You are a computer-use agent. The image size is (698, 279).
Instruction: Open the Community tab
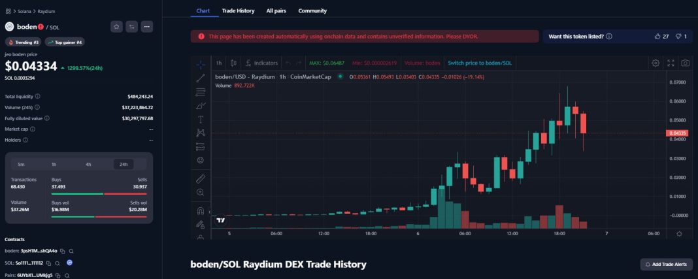coord(312,10)
